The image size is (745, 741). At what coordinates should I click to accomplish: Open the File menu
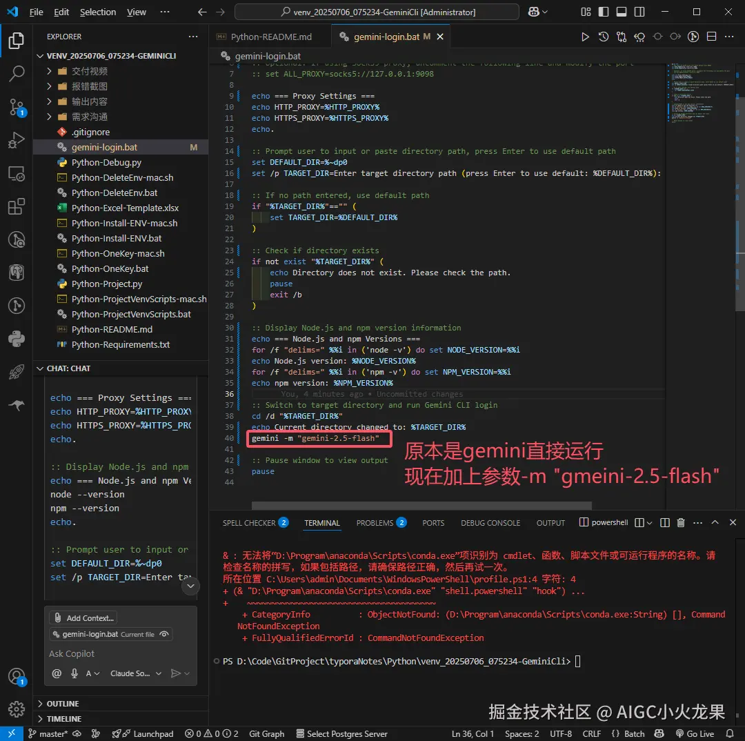[x=36, y=12]
